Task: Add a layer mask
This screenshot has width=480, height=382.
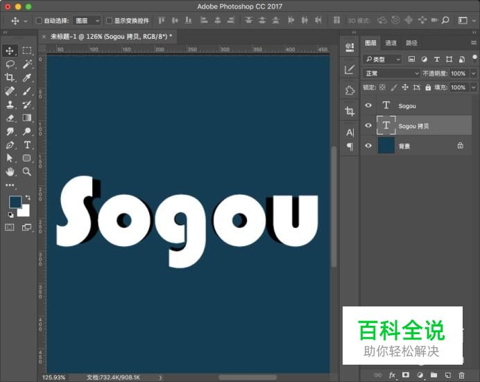Action: click(x=406, y=375)
